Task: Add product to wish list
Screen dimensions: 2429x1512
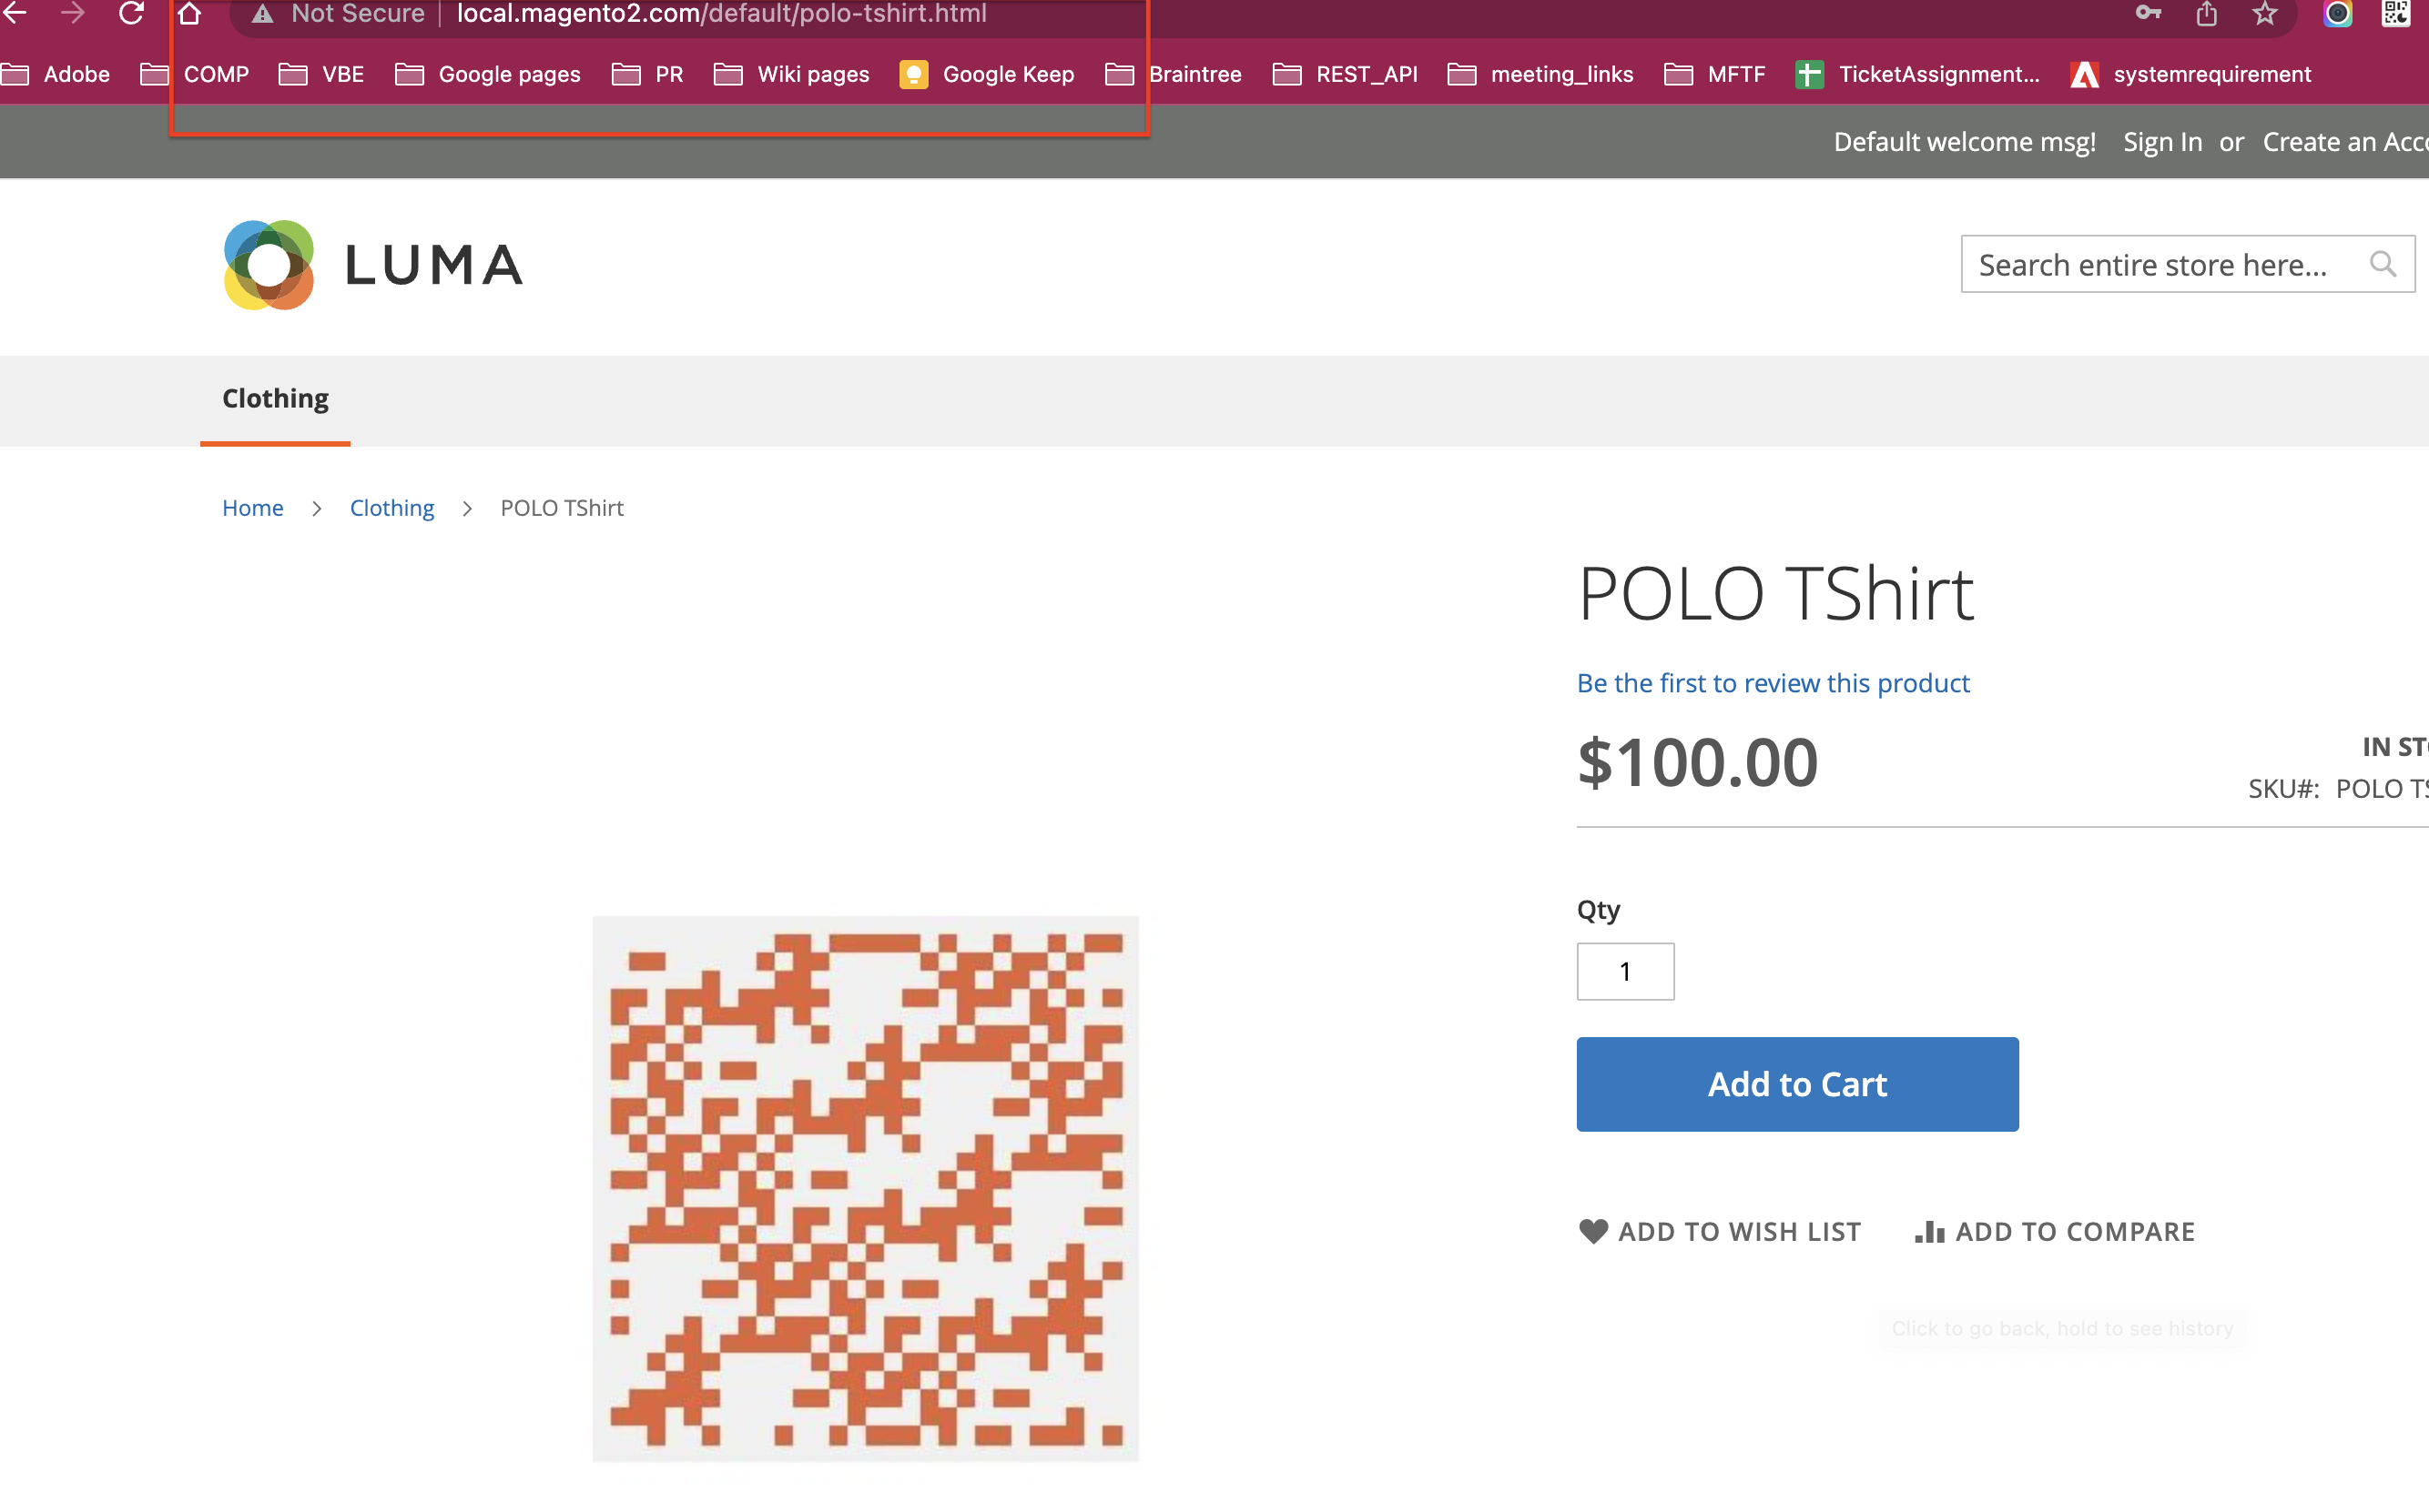Action: 1719,1231
